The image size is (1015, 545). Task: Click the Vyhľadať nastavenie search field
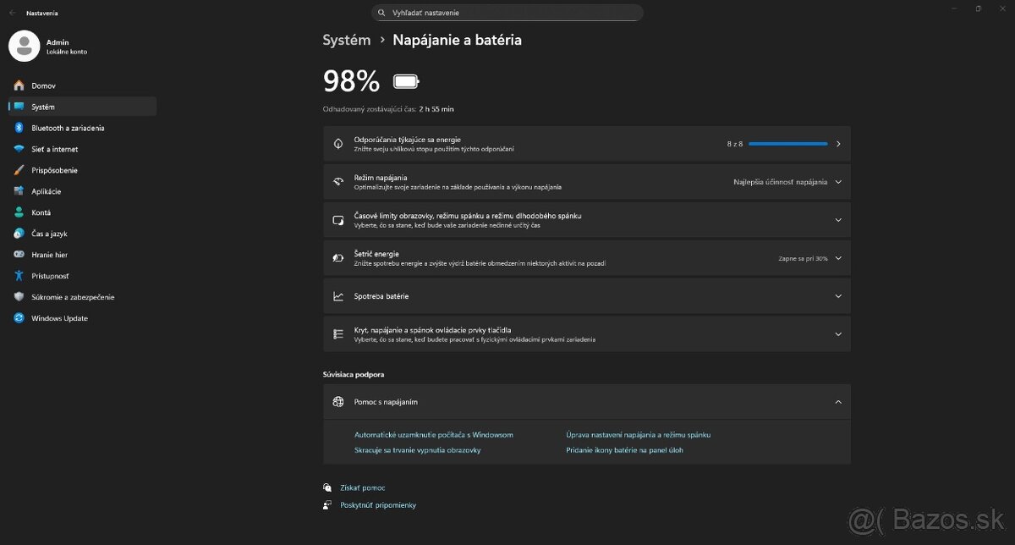(507, 14)
